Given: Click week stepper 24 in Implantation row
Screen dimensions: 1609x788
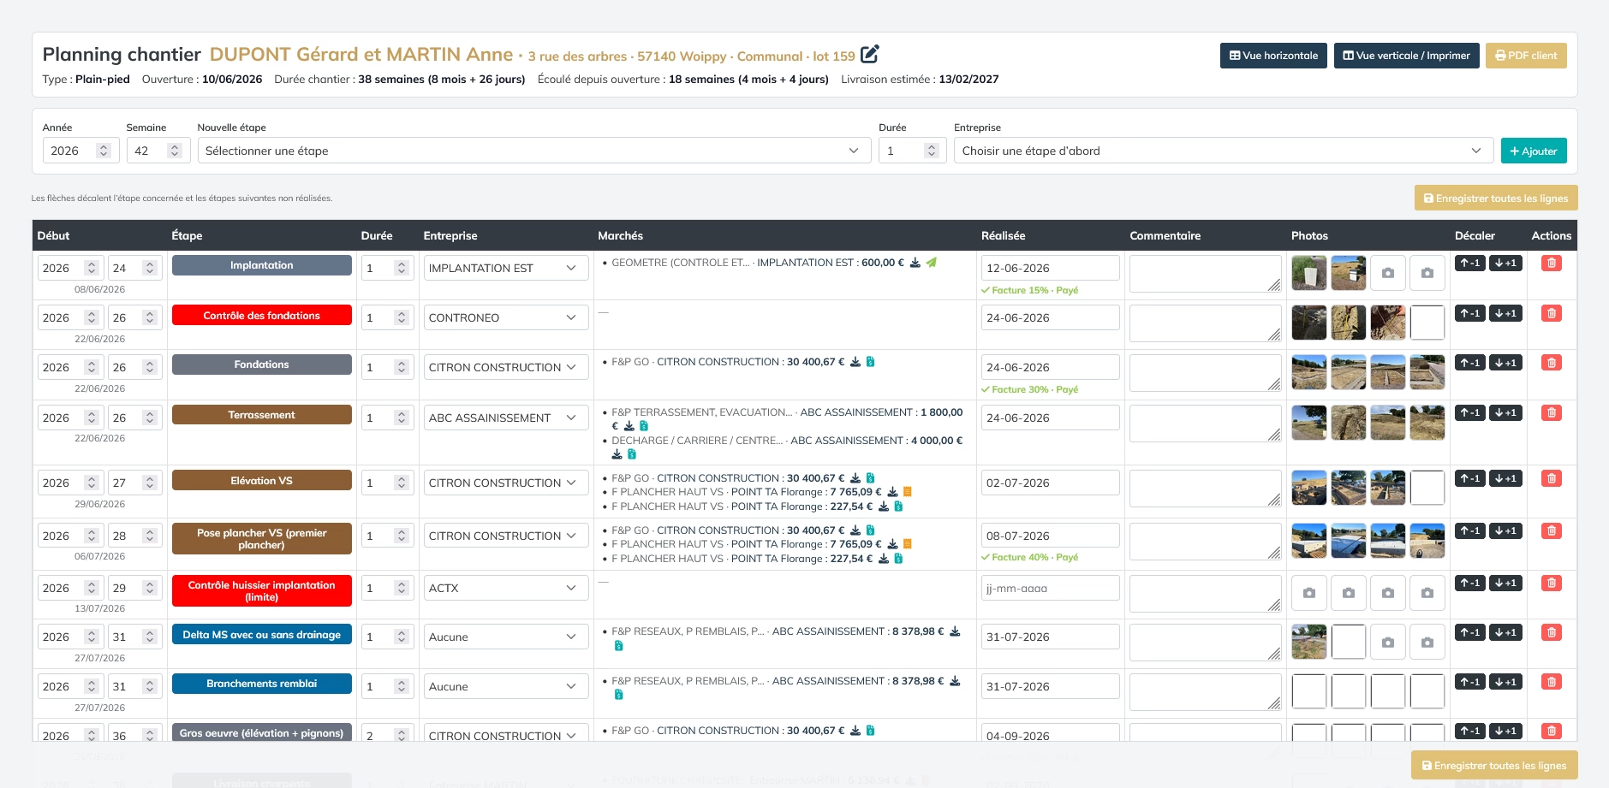Looking at the screenshot, I should tap(134, 268).
